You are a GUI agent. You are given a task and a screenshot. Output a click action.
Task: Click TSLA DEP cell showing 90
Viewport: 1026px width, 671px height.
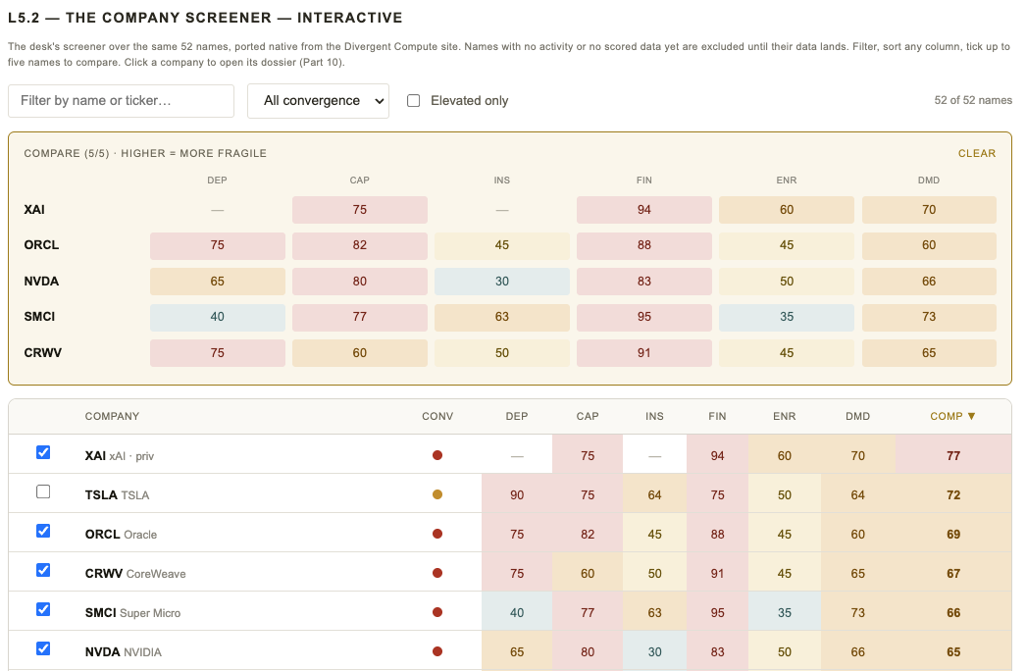pyautogui.click(x=517, y=494)
